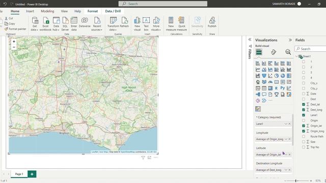Check the City_x field
326x183 pixels.
(304, 83)
